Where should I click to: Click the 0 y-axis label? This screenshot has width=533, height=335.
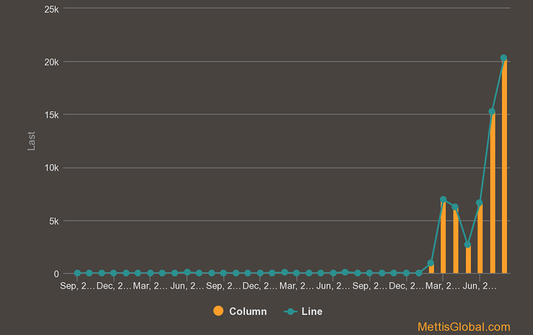pos(56,274)
